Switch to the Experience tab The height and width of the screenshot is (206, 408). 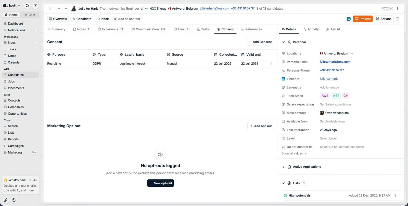111,29
